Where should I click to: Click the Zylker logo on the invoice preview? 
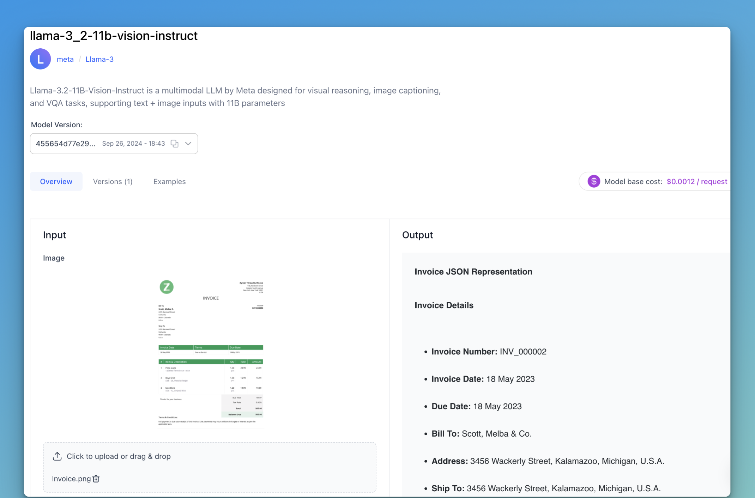167,287
